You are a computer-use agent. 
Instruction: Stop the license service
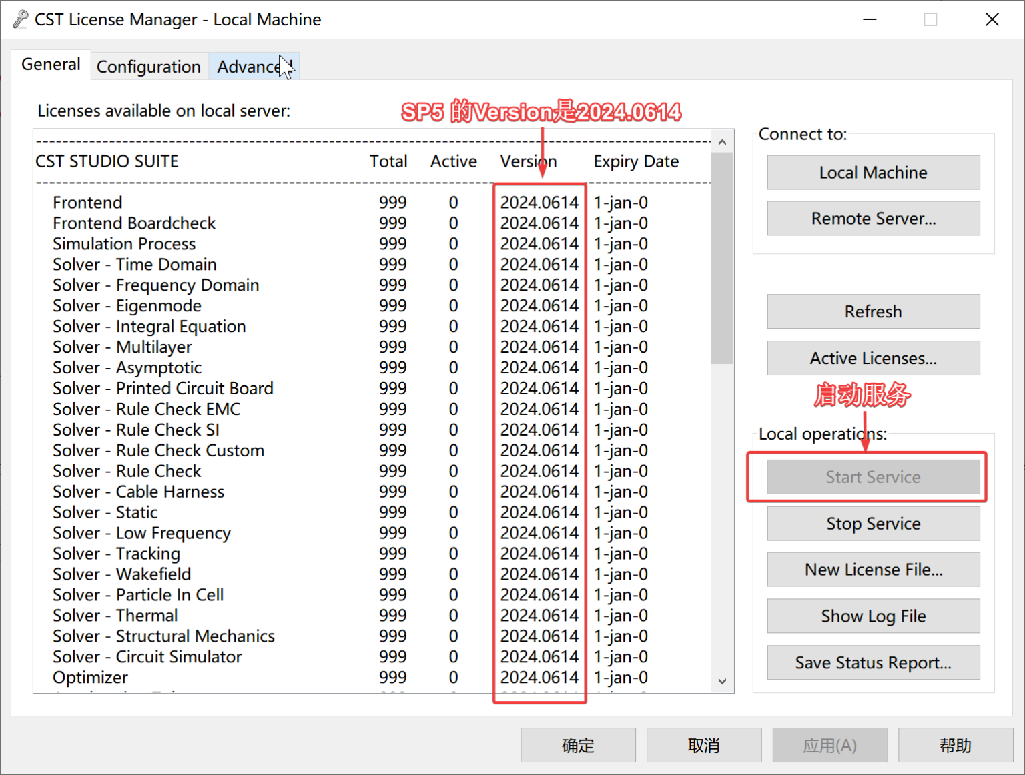coord(873,524)
